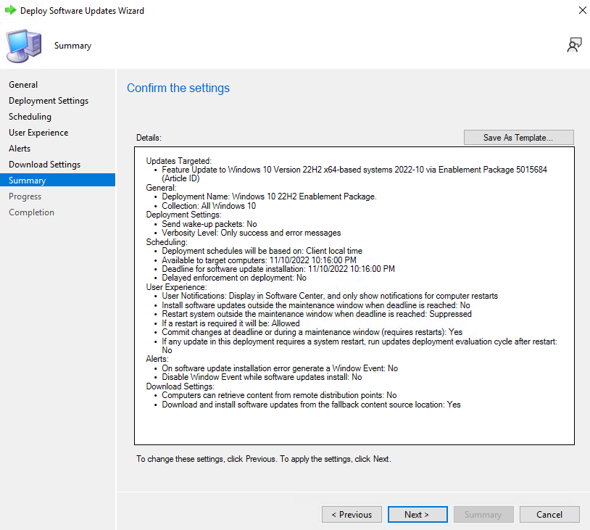
Task: Close the Deploy Software Updates Wizard
Action: [583, 10]
